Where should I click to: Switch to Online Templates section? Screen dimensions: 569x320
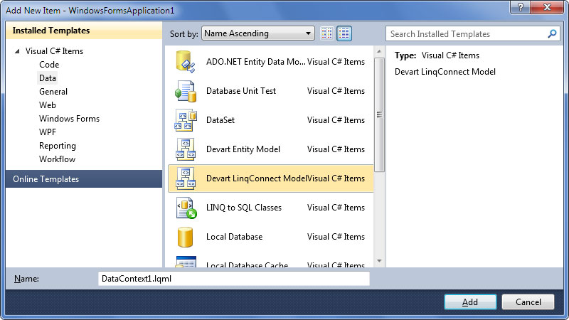click(84, 179)
